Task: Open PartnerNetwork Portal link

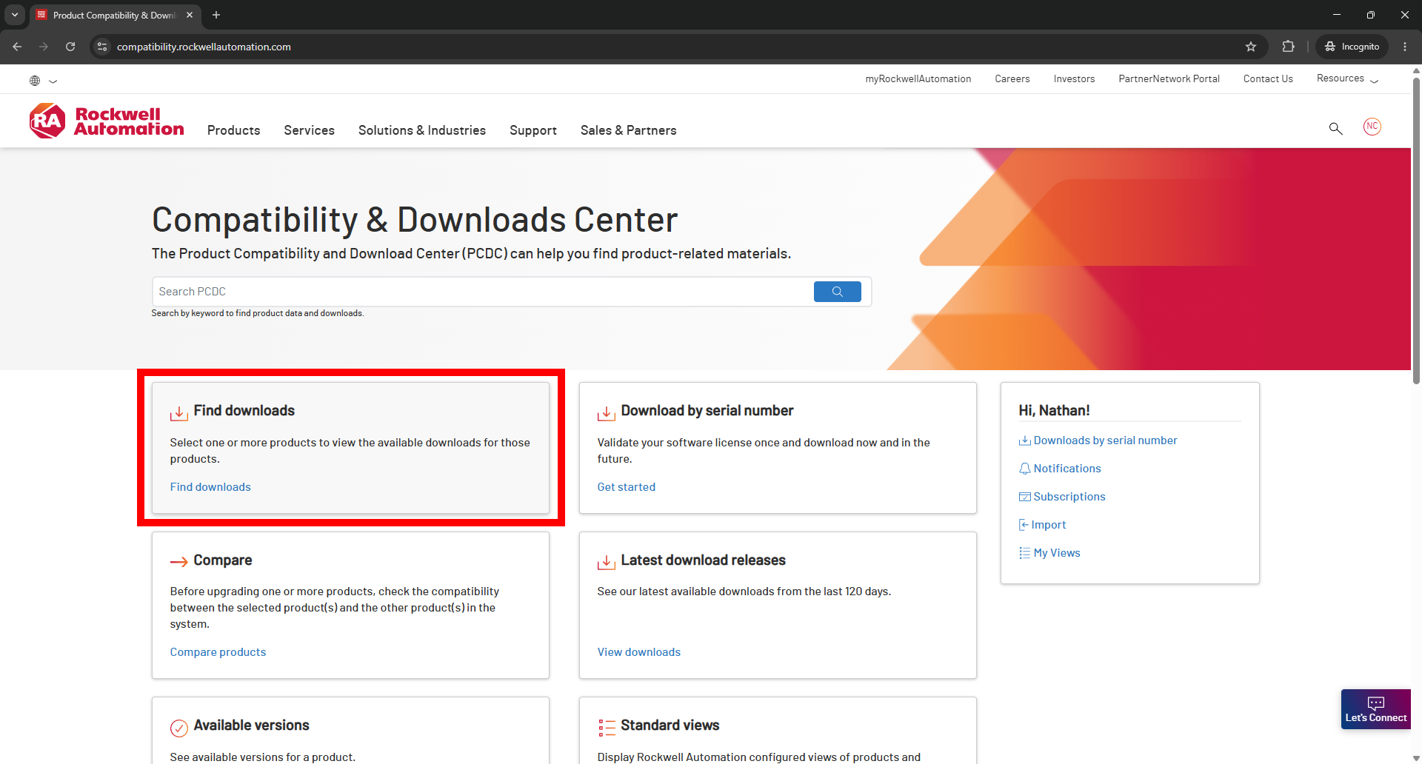Action: point(1169,78)
